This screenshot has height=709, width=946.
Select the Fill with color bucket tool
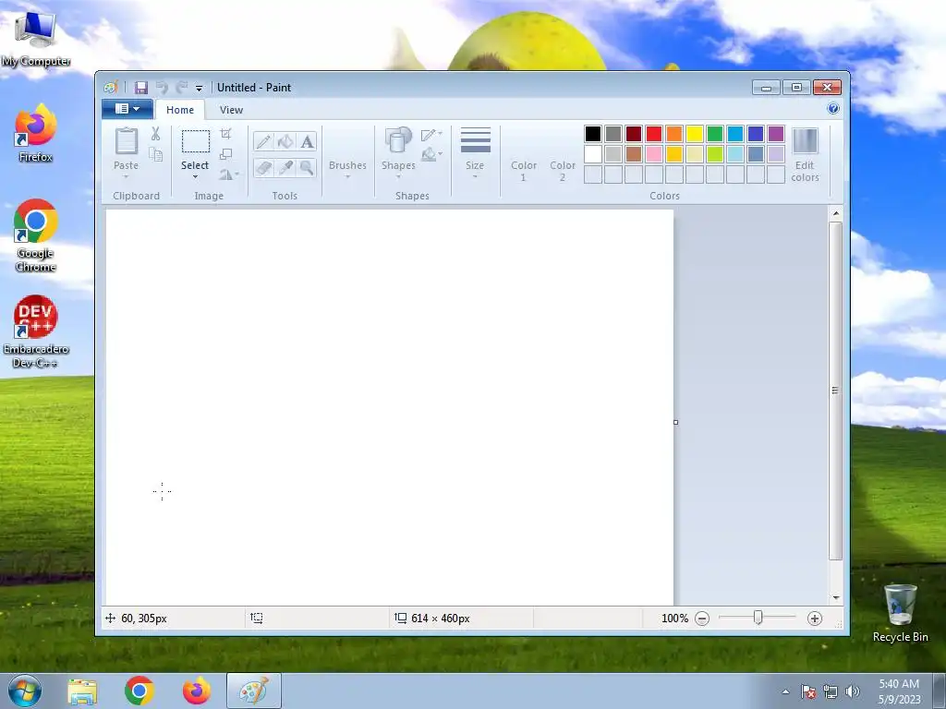(x=285, y=141)
